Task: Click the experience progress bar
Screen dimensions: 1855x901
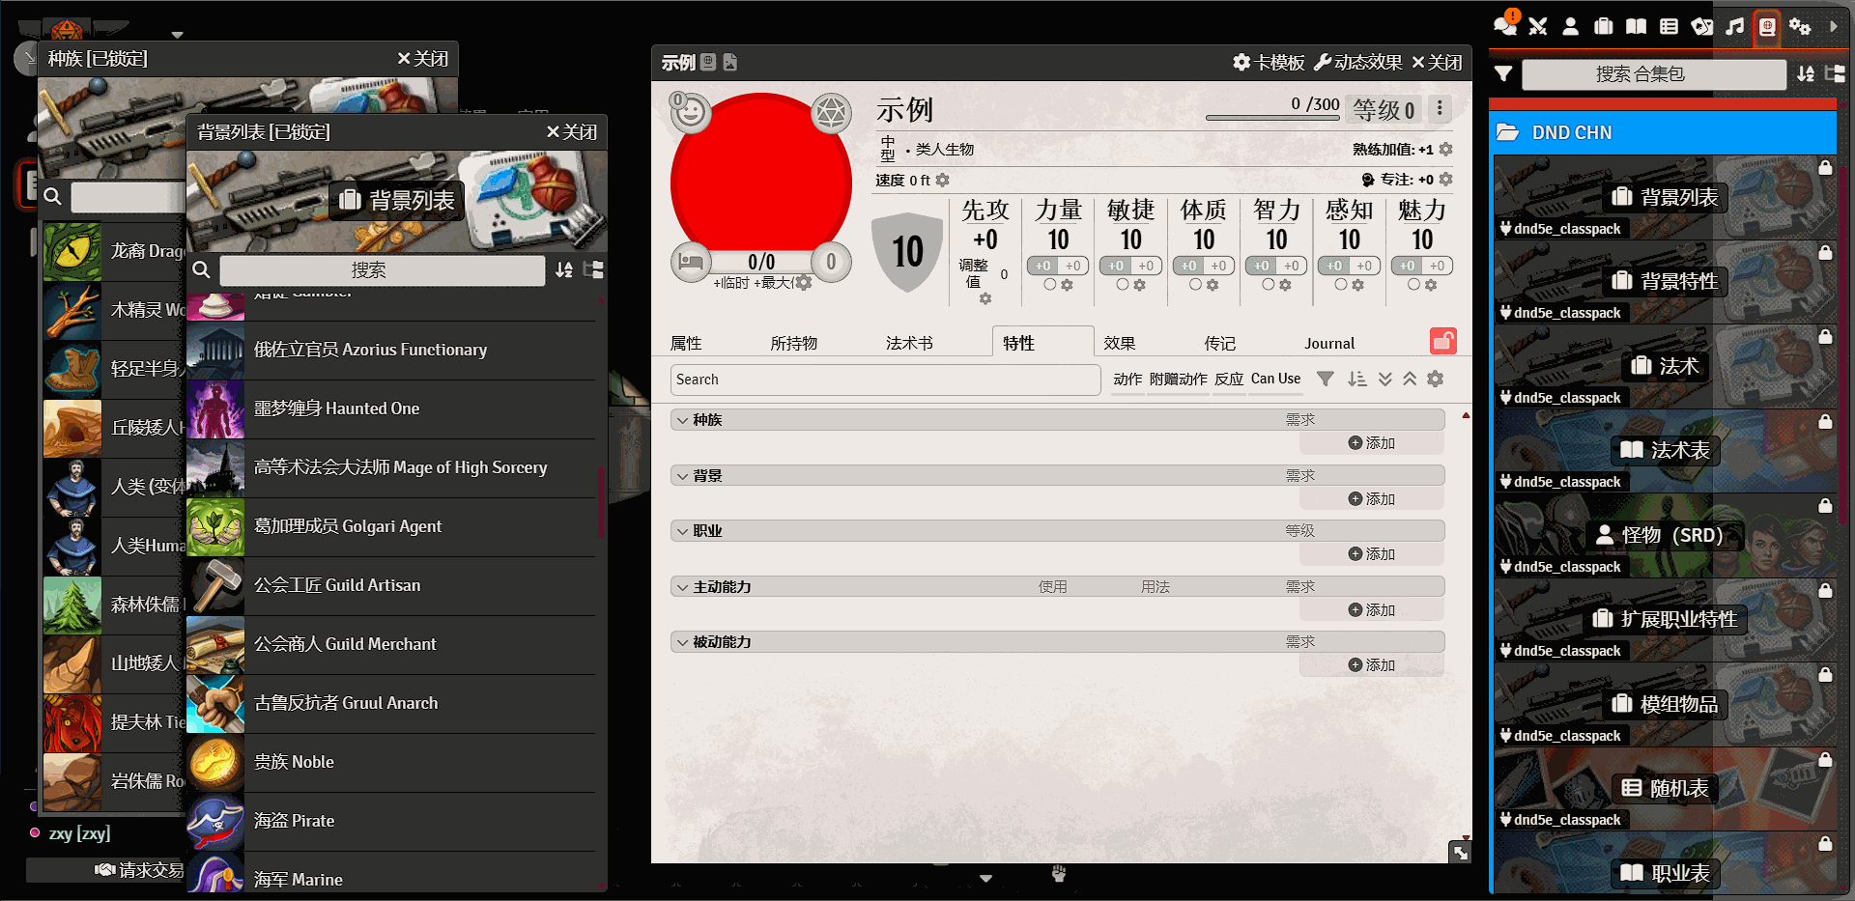Action: click(x=1271, y=118)
